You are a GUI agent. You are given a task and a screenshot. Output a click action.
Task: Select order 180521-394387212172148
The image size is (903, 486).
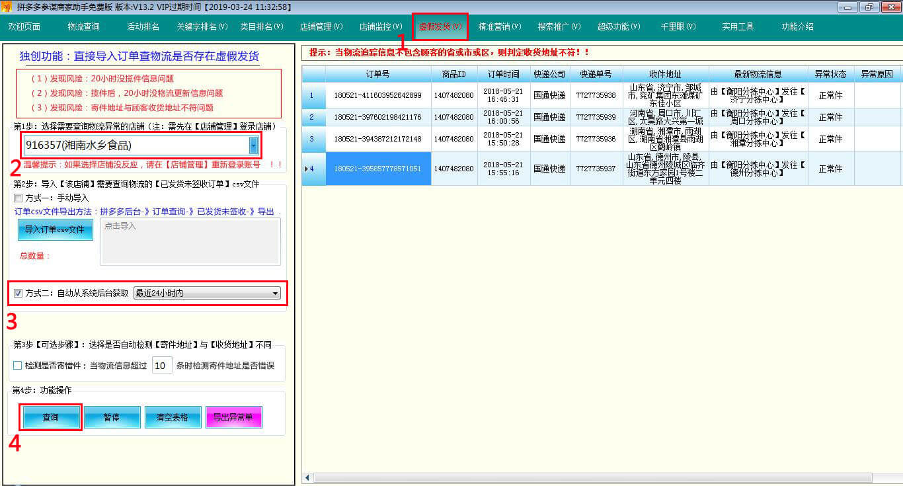pos(377,139)
